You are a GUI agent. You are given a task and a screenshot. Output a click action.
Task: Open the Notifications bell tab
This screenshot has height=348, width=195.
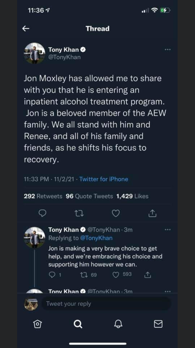pos(118,324)
